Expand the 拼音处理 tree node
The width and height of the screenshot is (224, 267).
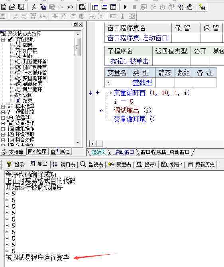point(3,140)
